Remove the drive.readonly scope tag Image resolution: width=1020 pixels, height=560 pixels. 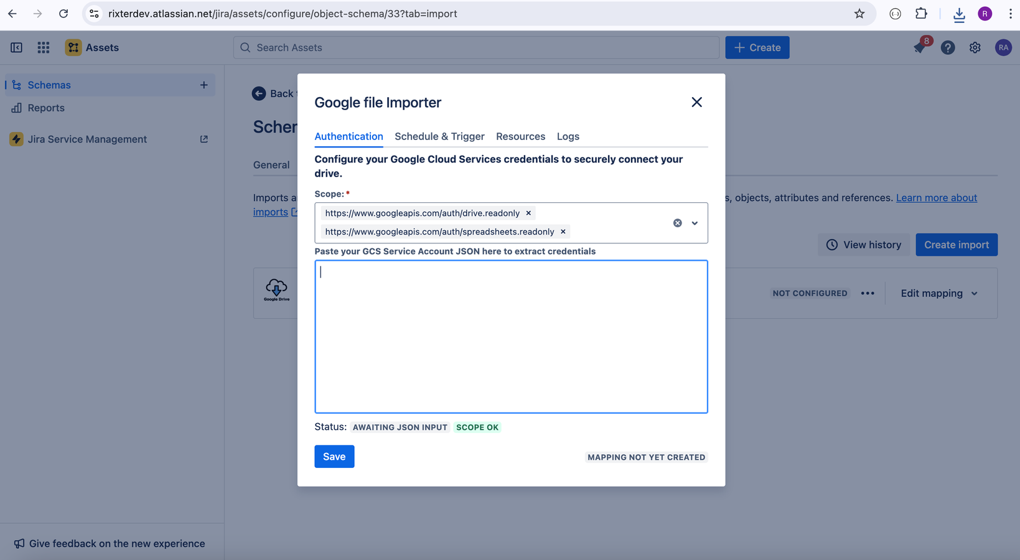click(x=528, y=213)
